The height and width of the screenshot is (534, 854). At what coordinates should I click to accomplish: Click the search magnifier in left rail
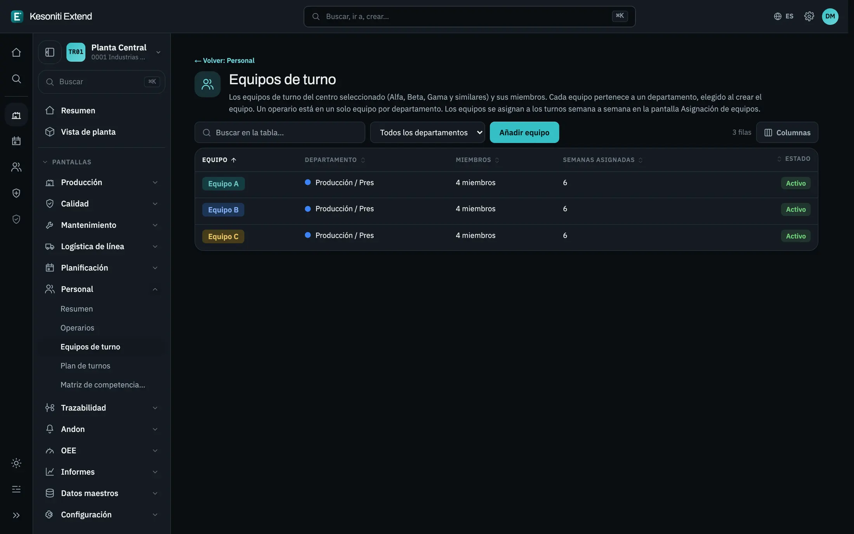tap(16, 79)
